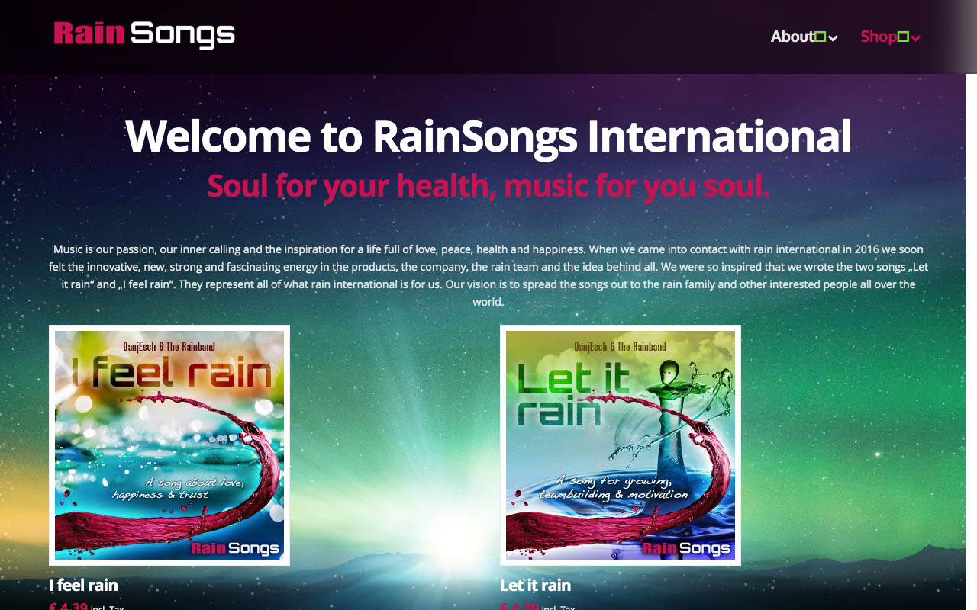
Task: Open the pink Shop menu item
Action: click(x=879, y=36)
